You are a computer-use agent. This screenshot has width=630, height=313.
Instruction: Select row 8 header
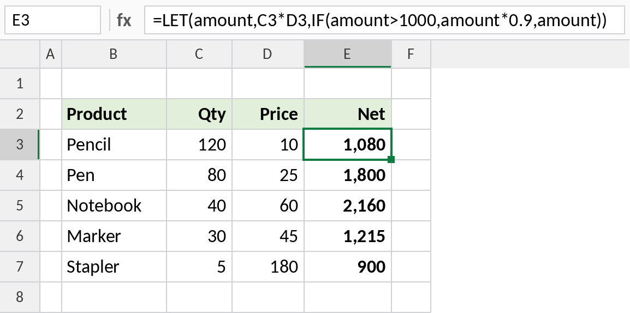coord(20,297)
